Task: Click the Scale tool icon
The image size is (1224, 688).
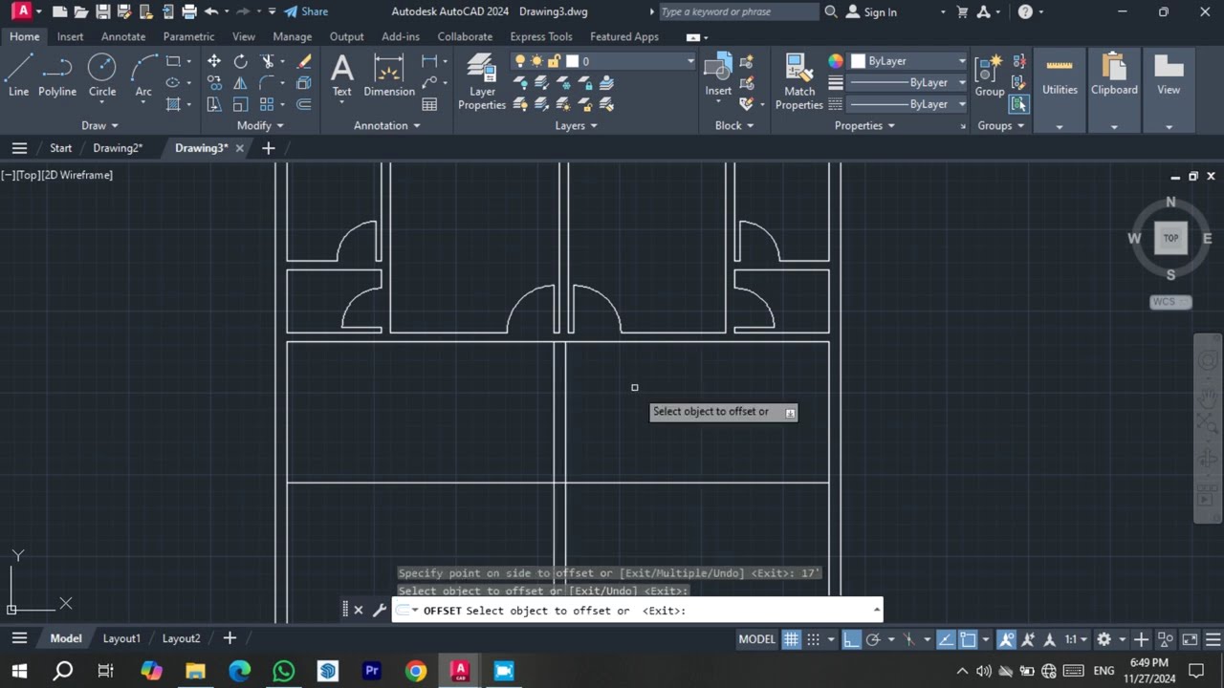Action: [240, 105]
